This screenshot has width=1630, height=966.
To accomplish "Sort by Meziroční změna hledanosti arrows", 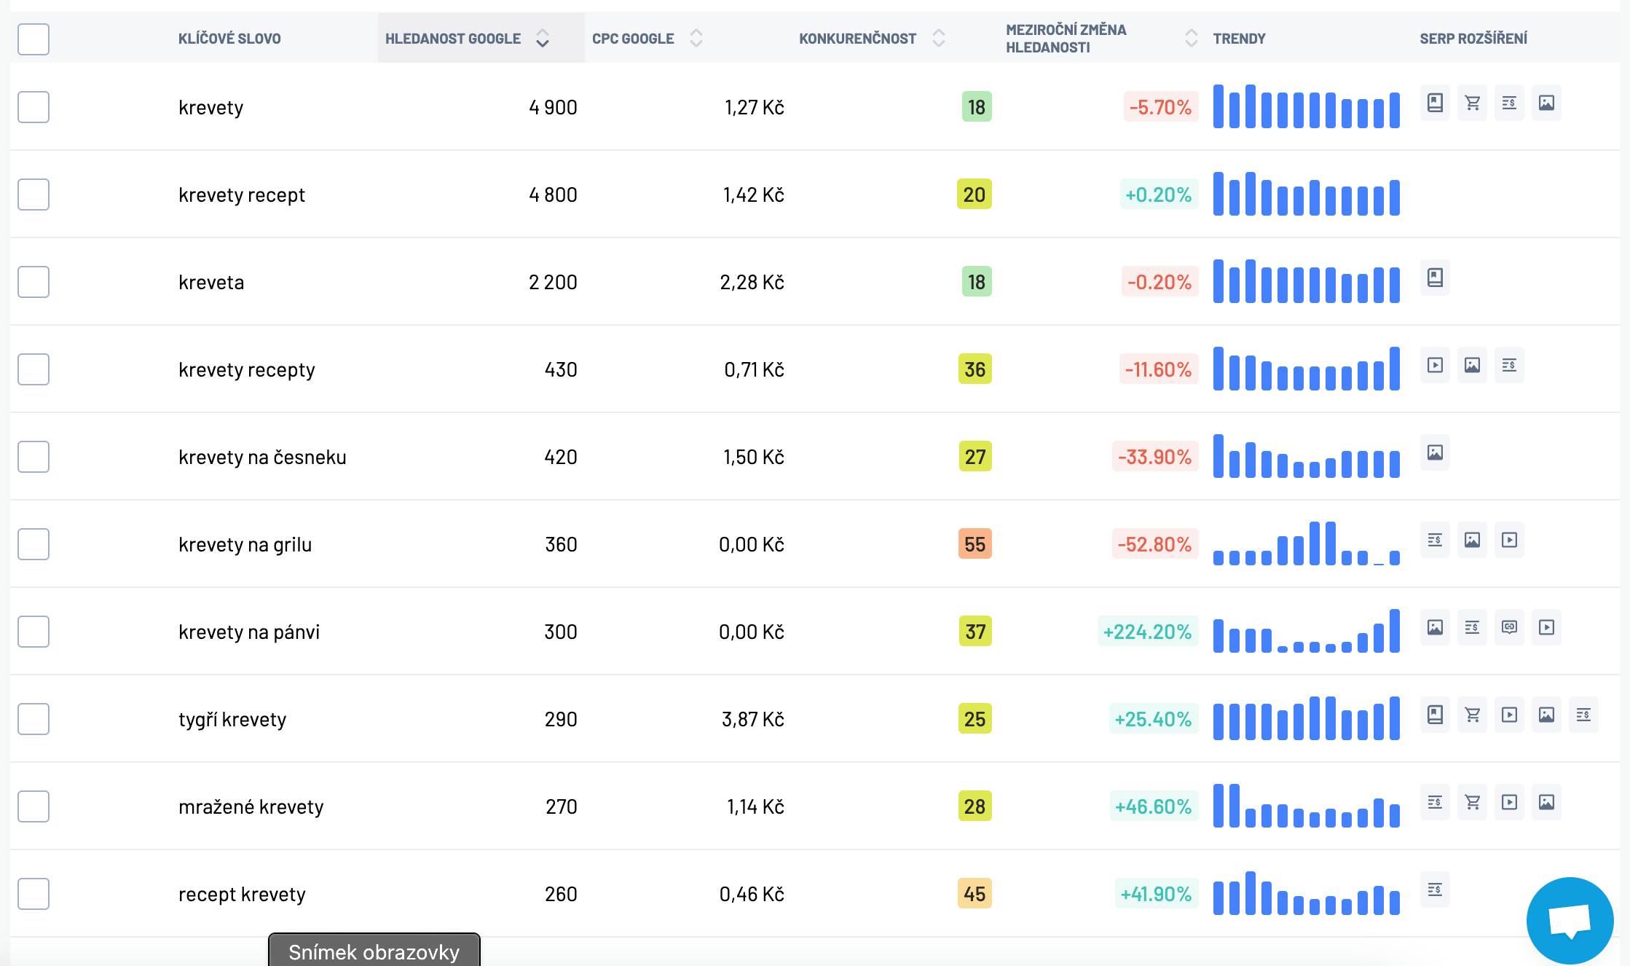I will click(x=1192, y=39).
